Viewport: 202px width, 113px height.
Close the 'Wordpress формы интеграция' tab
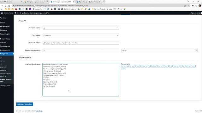pos(48,2)
